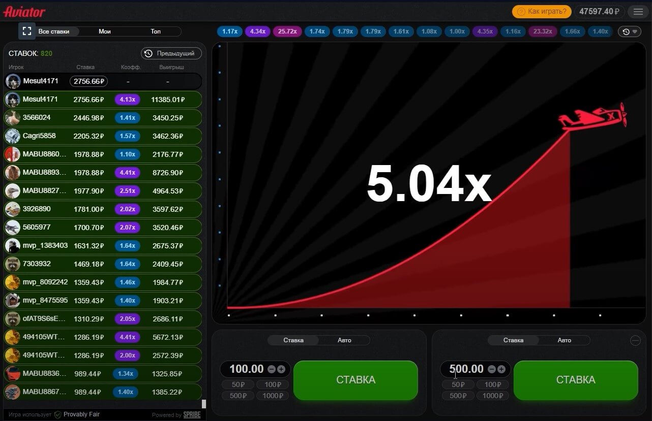Select Ставка mode in first bet panel
The width and height of the screenshot is (652, 421).
(293, 340)
